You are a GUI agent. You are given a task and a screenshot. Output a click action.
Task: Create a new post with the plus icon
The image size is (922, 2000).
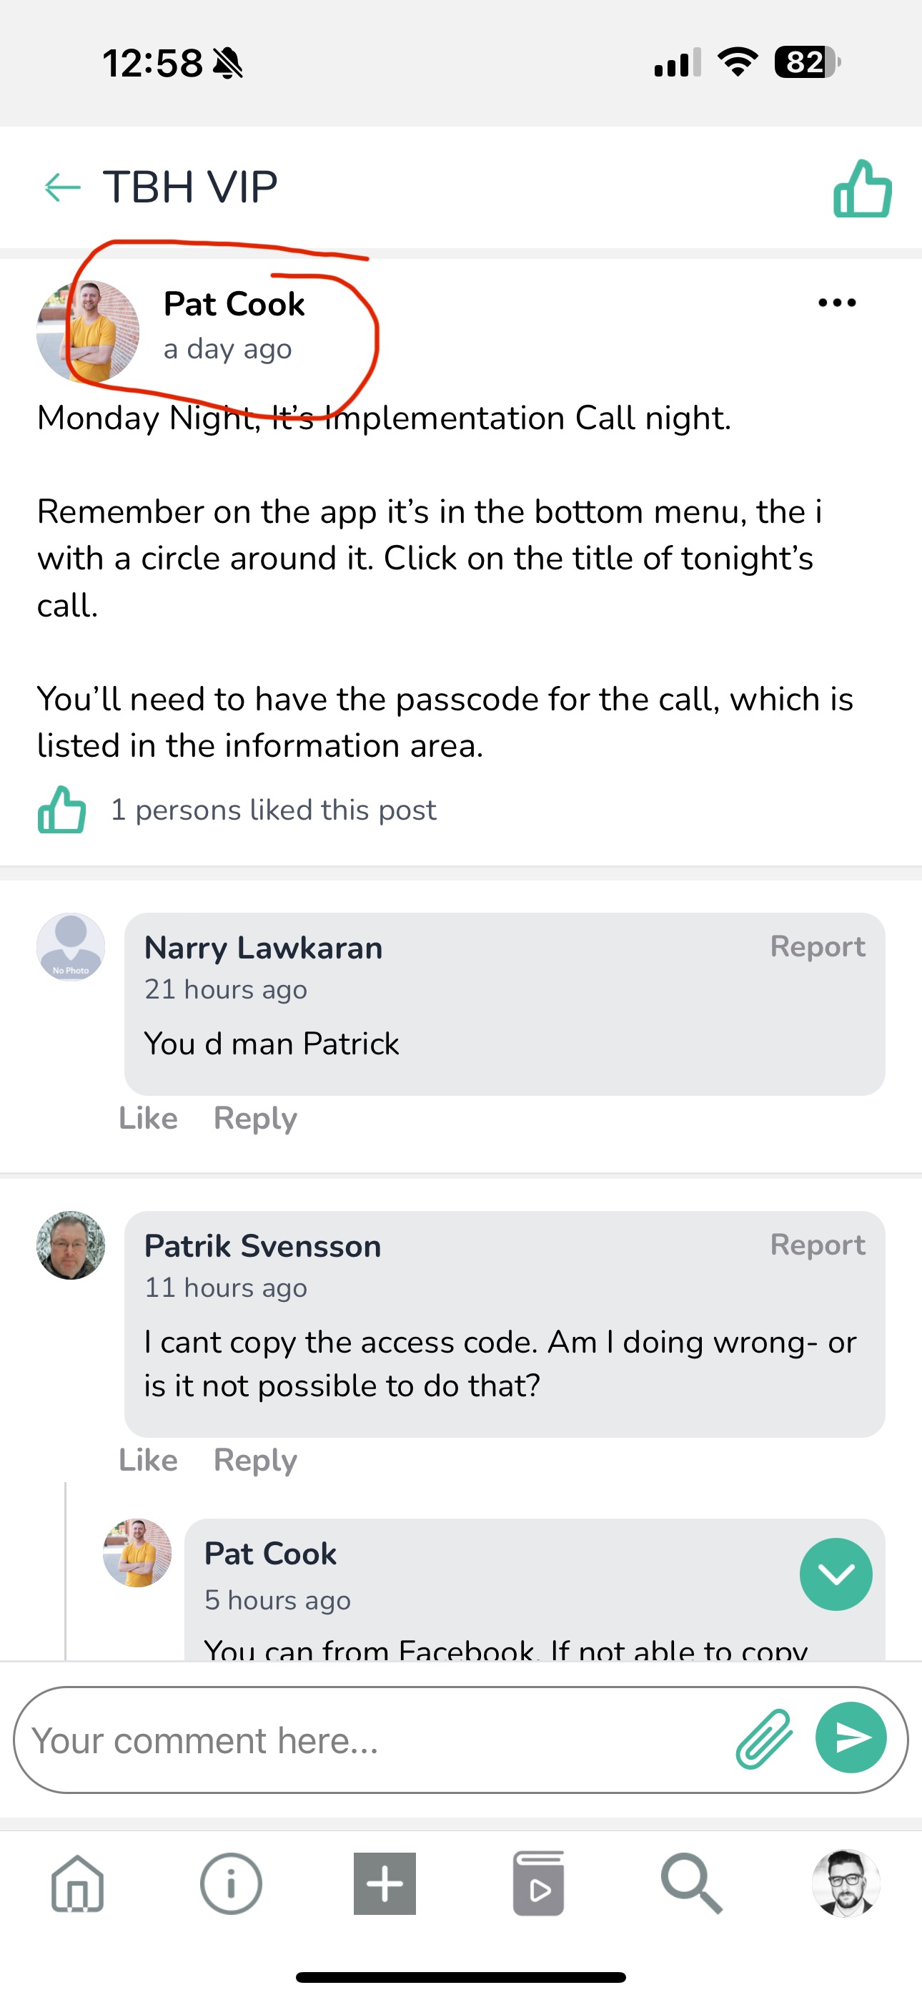pyautogui.click(x=385, y=1883)
